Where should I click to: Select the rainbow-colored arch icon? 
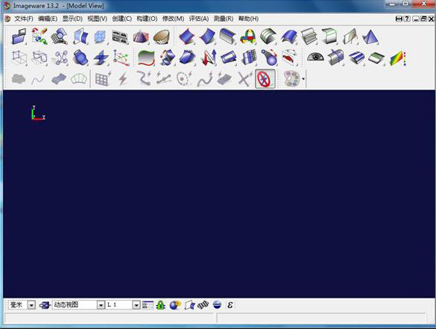coord(248,37)
